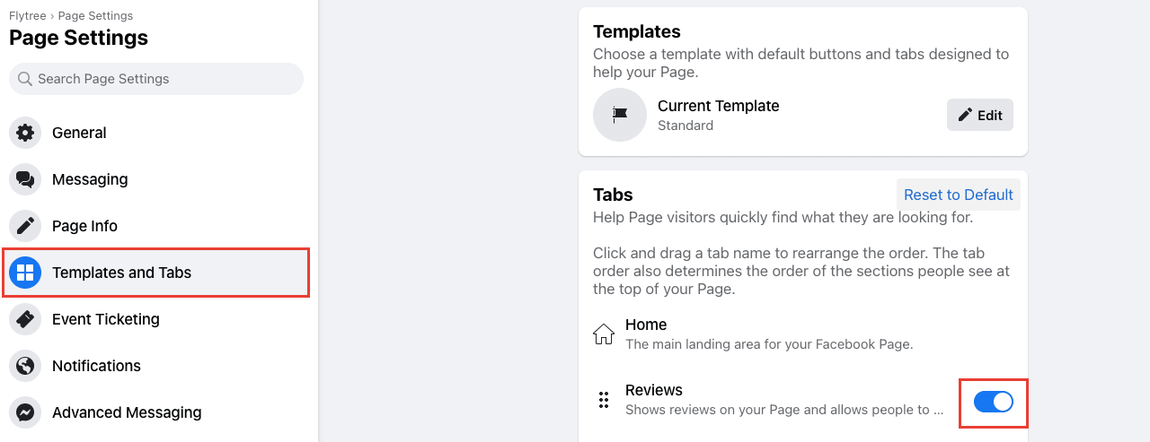Click the Templates and Tabs grid icon
This screenshot has height=442, width=1150.
pyautogui.click(x=25, y=273)
